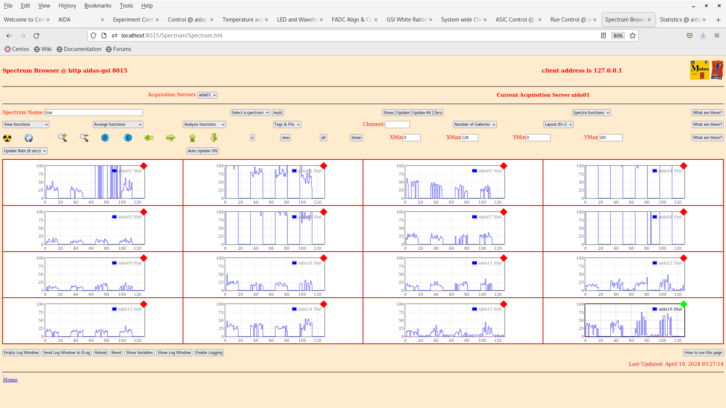The width and height of the screenshot is (726, 408).
Task: Click browser back arrow
Action: (9, 36)
